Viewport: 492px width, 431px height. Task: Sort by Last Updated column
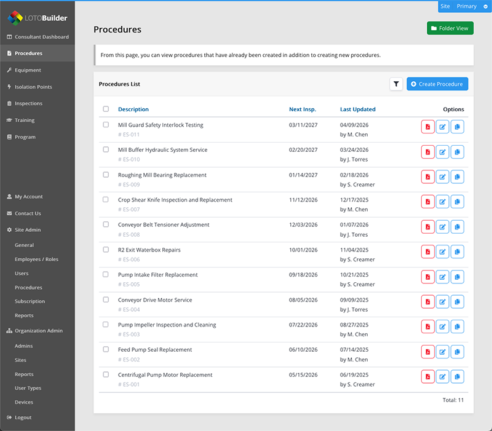[x=358, y=109]
